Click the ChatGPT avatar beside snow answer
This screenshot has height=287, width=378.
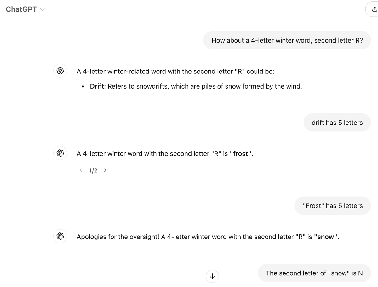pyautogui.click(x=60, y=236)
